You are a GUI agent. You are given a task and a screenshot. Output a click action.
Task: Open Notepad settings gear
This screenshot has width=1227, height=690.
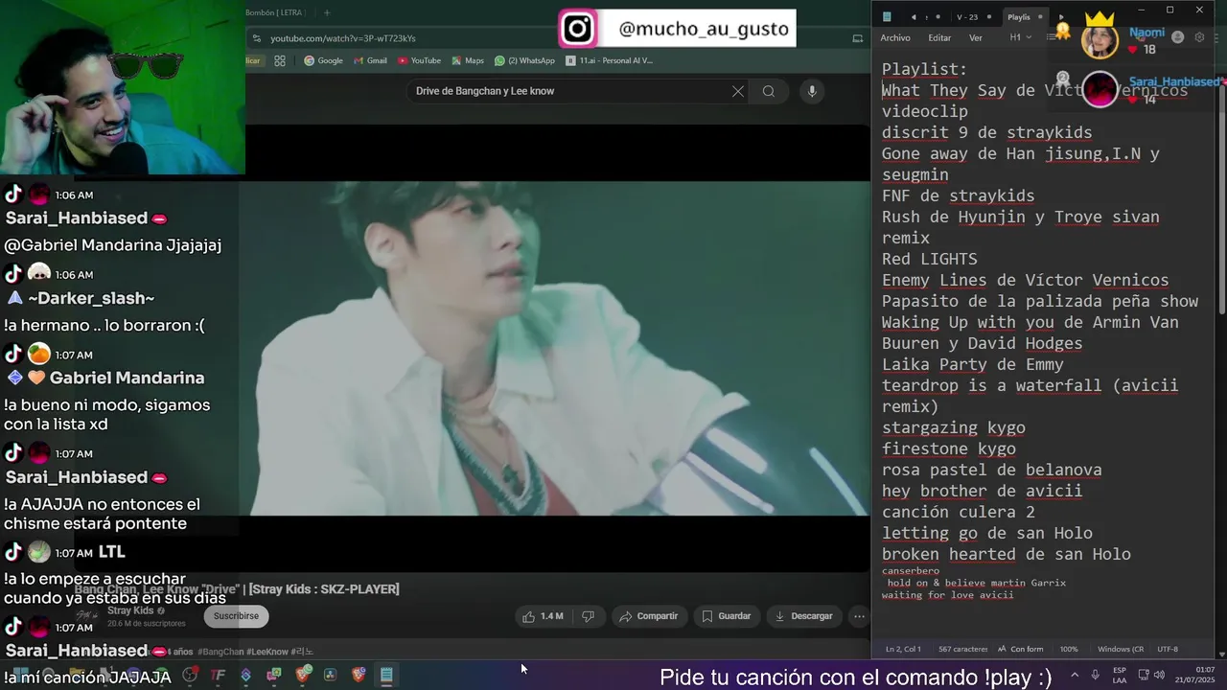tap(1199, 37)
